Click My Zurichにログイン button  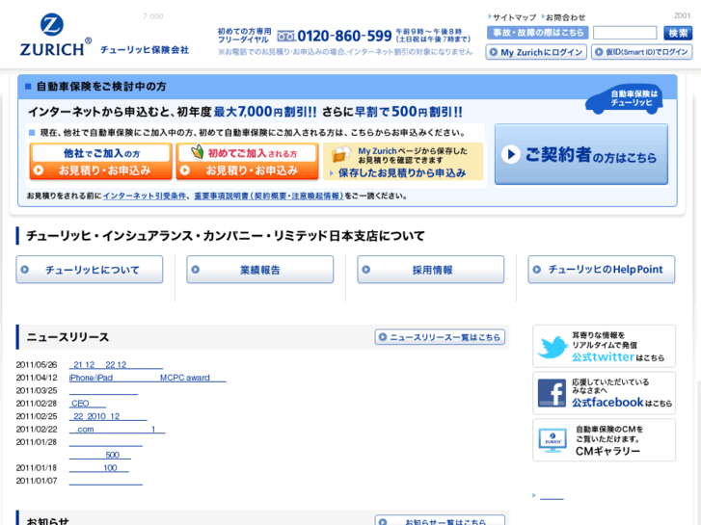[x=536, y=52]
